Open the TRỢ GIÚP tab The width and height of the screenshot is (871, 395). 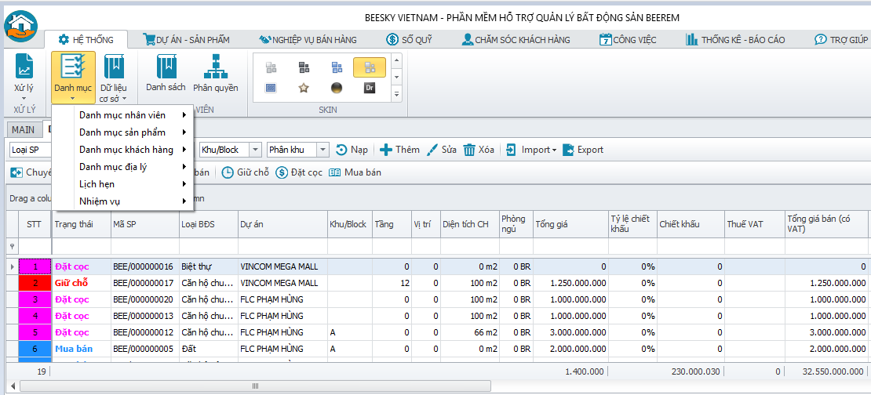pos(841,40)
